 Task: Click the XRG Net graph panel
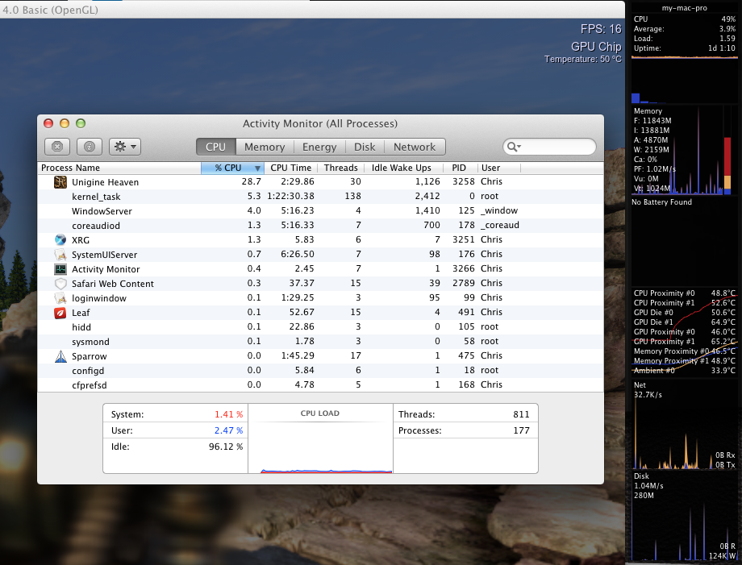[684, 425]
